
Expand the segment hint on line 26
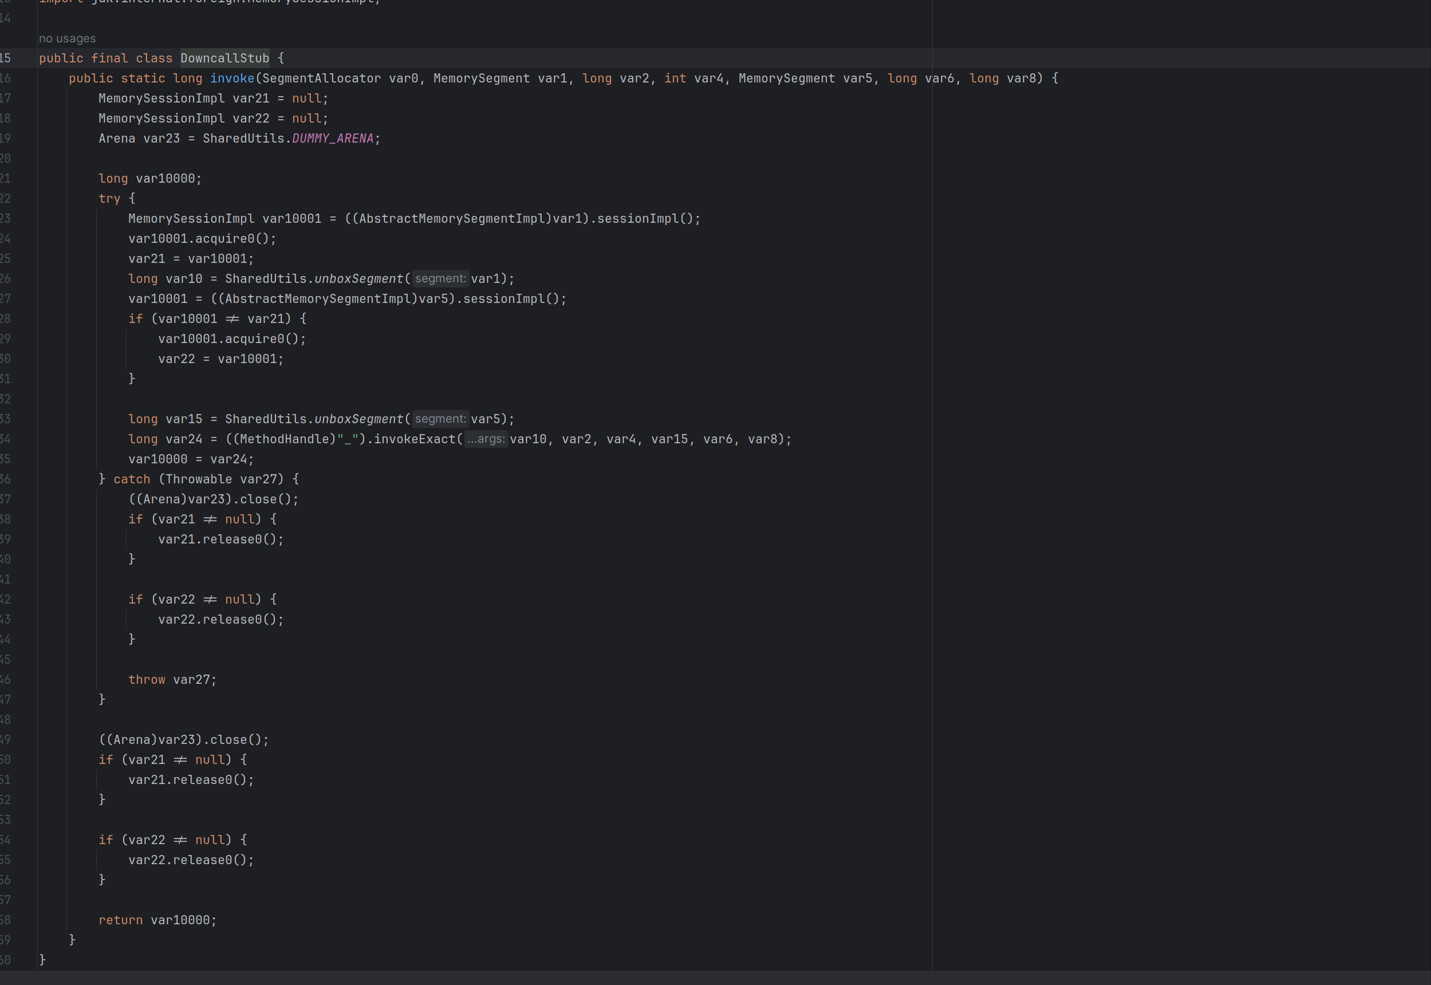[441, 278]
